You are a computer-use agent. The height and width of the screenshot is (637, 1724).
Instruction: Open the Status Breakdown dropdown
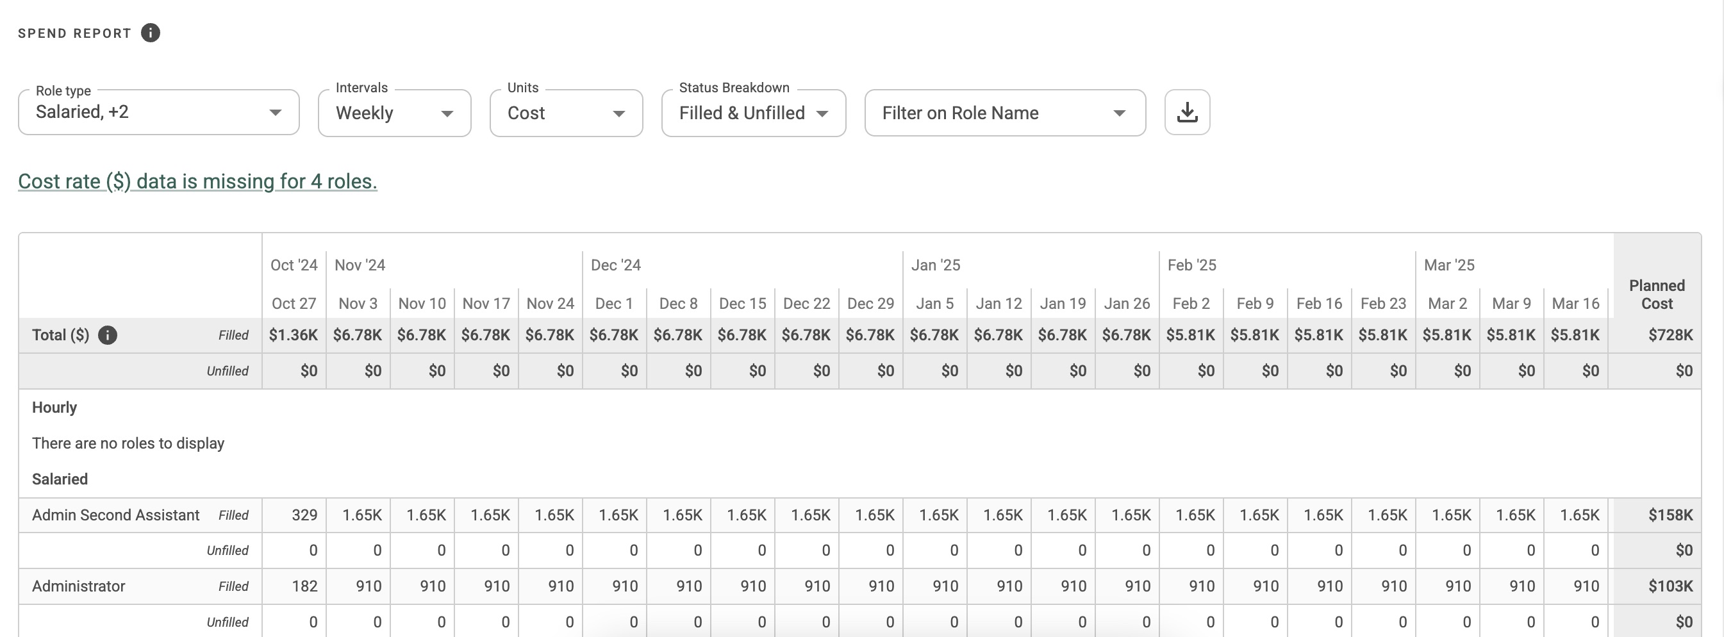(754, 112)
